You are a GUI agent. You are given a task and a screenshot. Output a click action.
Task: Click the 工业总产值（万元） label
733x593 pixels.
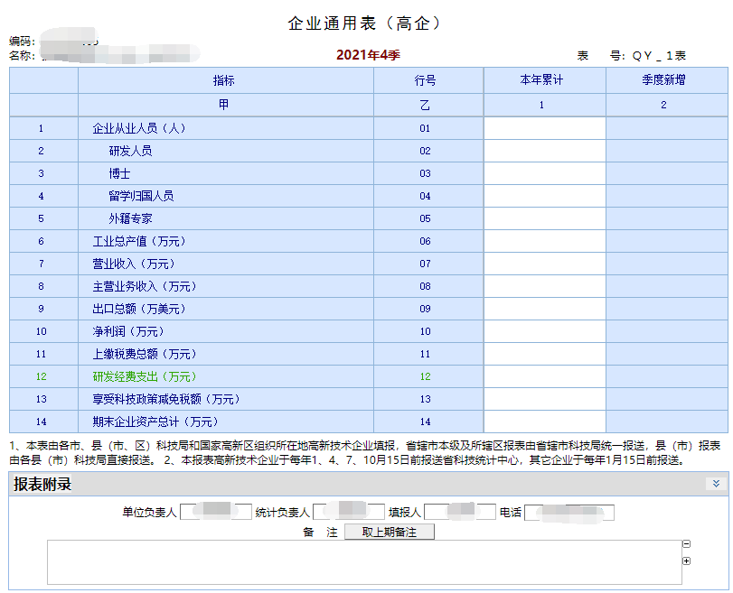pos(139,241)
